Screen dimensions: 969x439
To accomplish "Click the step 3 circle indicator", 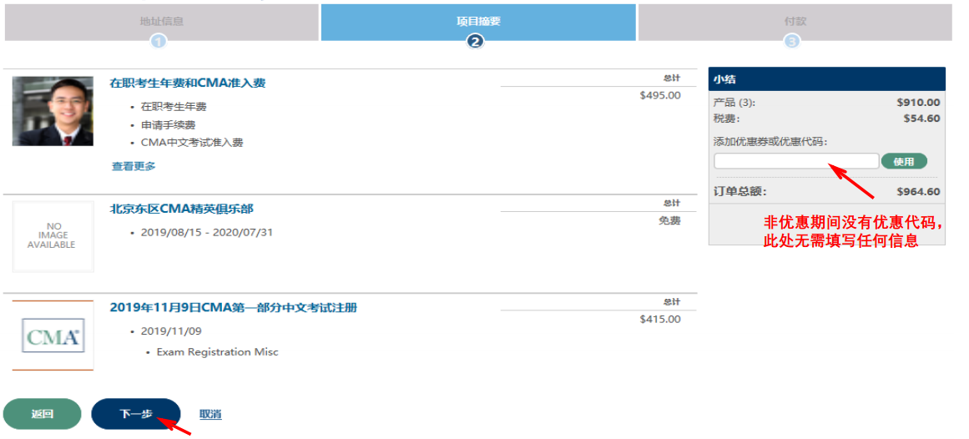I will (x=792, y=41).
